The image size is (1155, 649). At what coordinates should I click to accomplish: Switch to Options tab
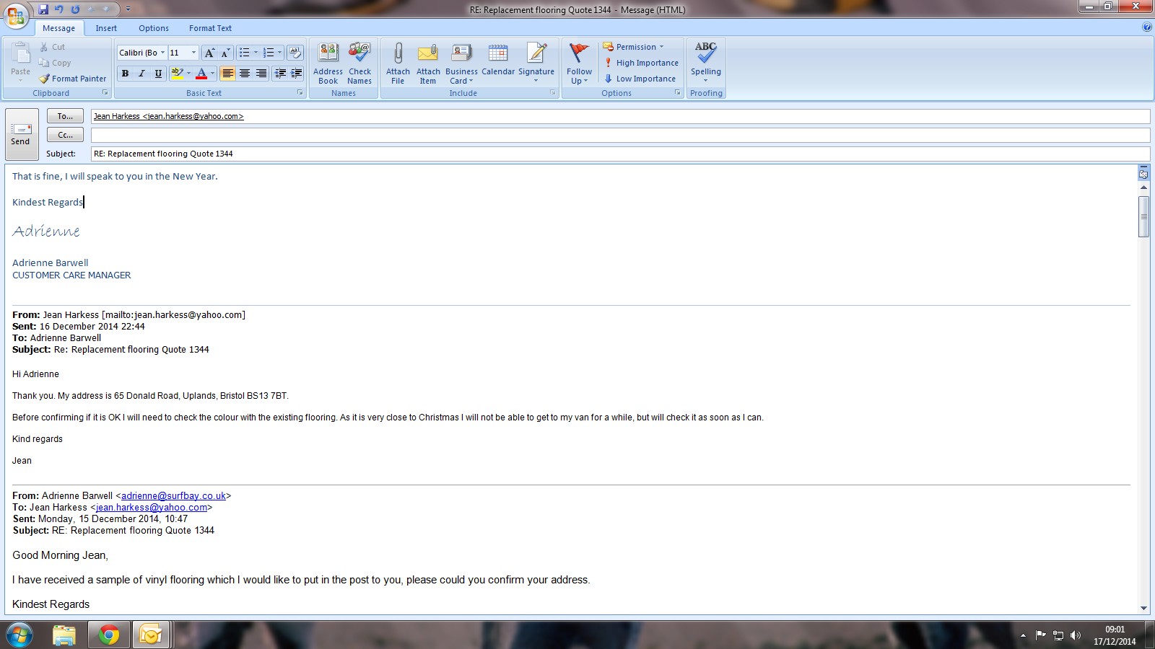tap(154, 28)
